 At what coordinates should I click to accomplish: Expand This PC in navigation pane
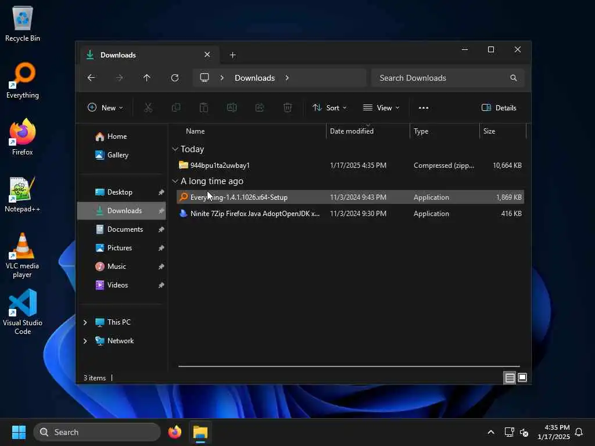point(85,322)
